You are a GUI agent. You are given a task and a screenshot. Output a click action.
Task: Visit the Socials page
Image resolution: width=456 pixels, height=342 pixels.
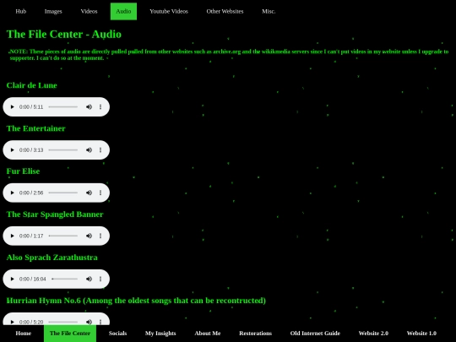click(x=117, y=334)
